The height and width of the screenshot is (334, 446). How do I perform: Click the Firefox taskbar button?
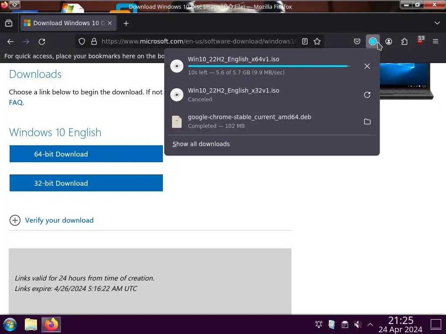(51, 324)
